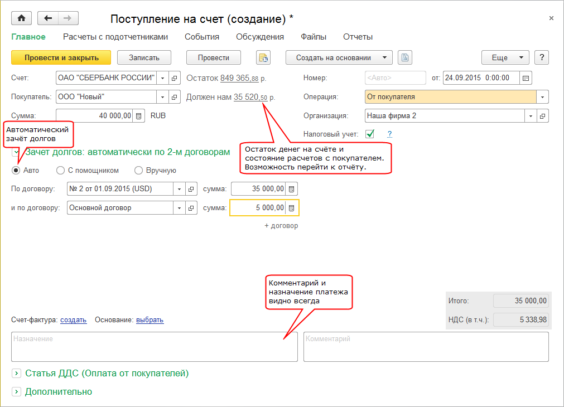Open the calculator for the 35 000,00 sum

click(x=292, y=189)
